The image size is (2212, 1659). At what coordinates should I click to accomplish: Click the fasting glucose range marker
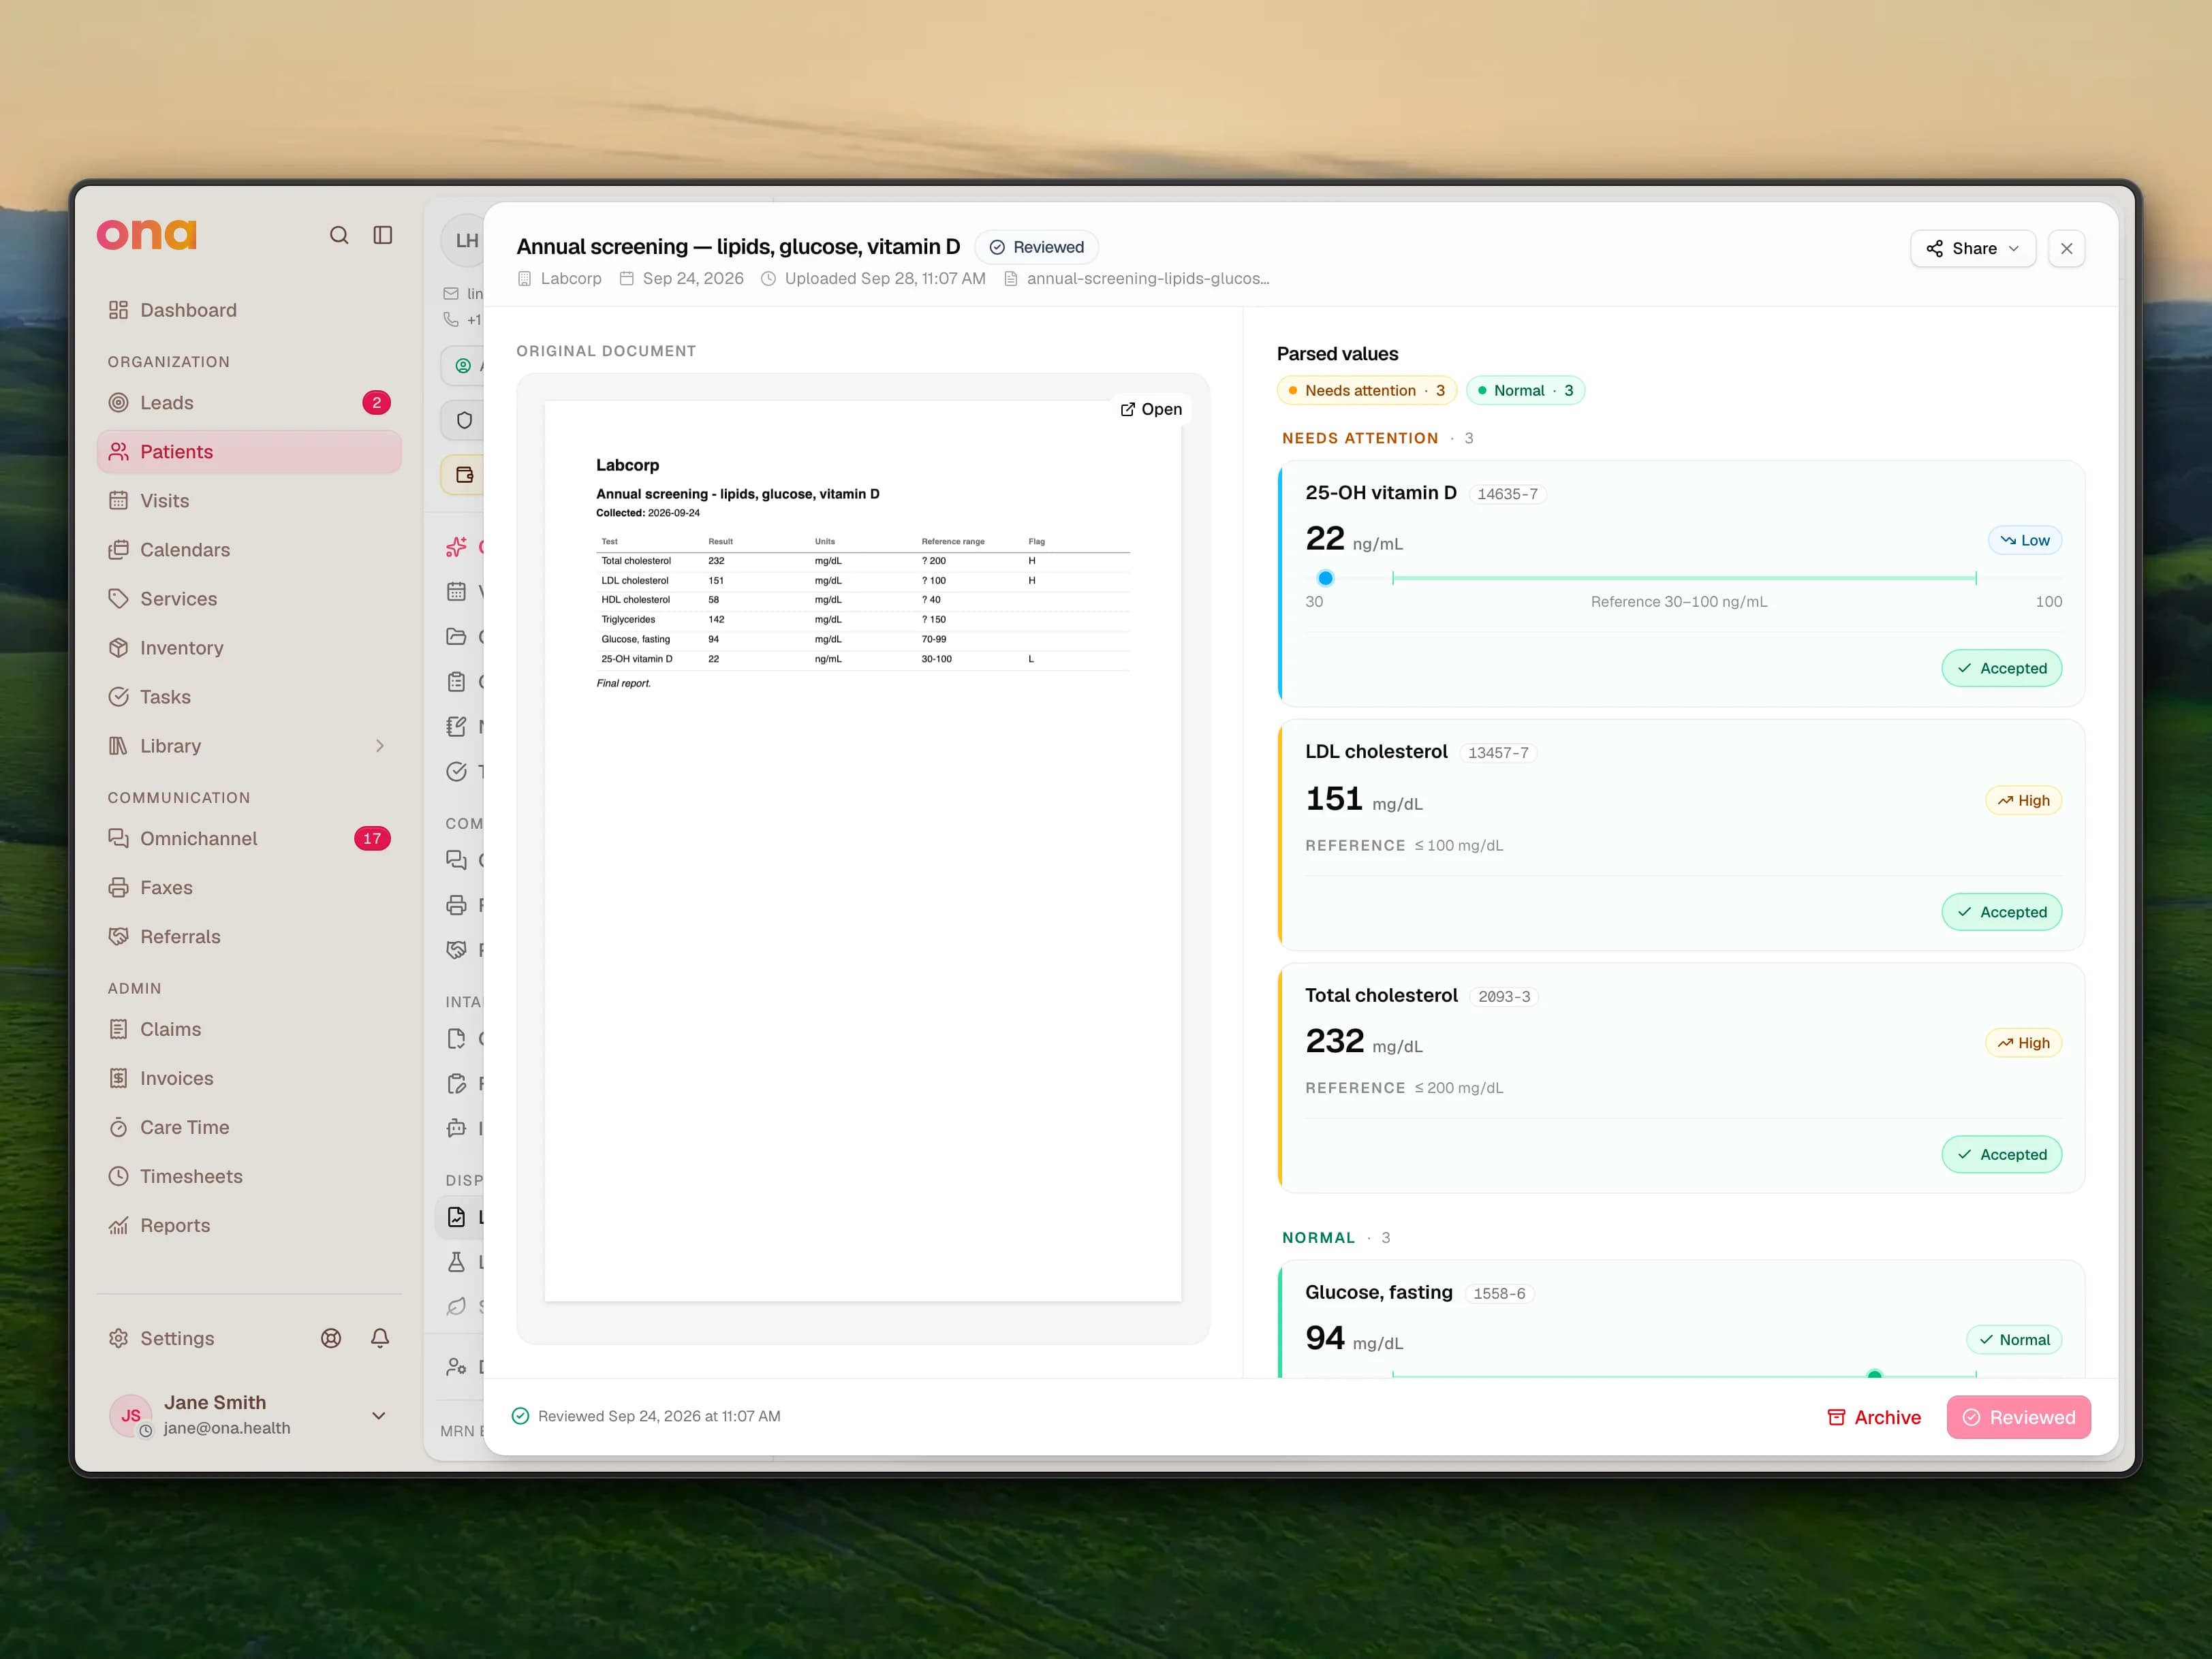1874,1374
